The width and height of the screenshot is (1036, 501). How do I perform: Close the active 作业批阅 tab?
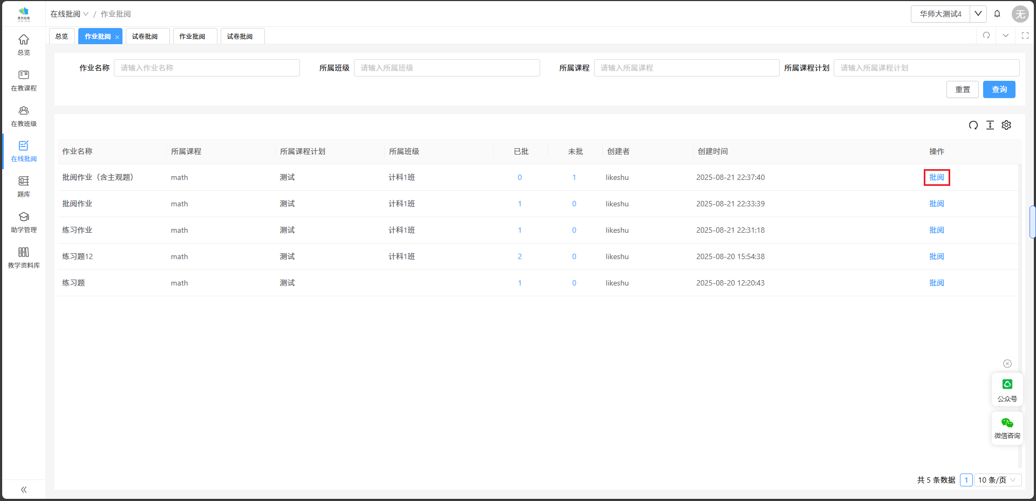pyautogui.click(x=117, y=37)
